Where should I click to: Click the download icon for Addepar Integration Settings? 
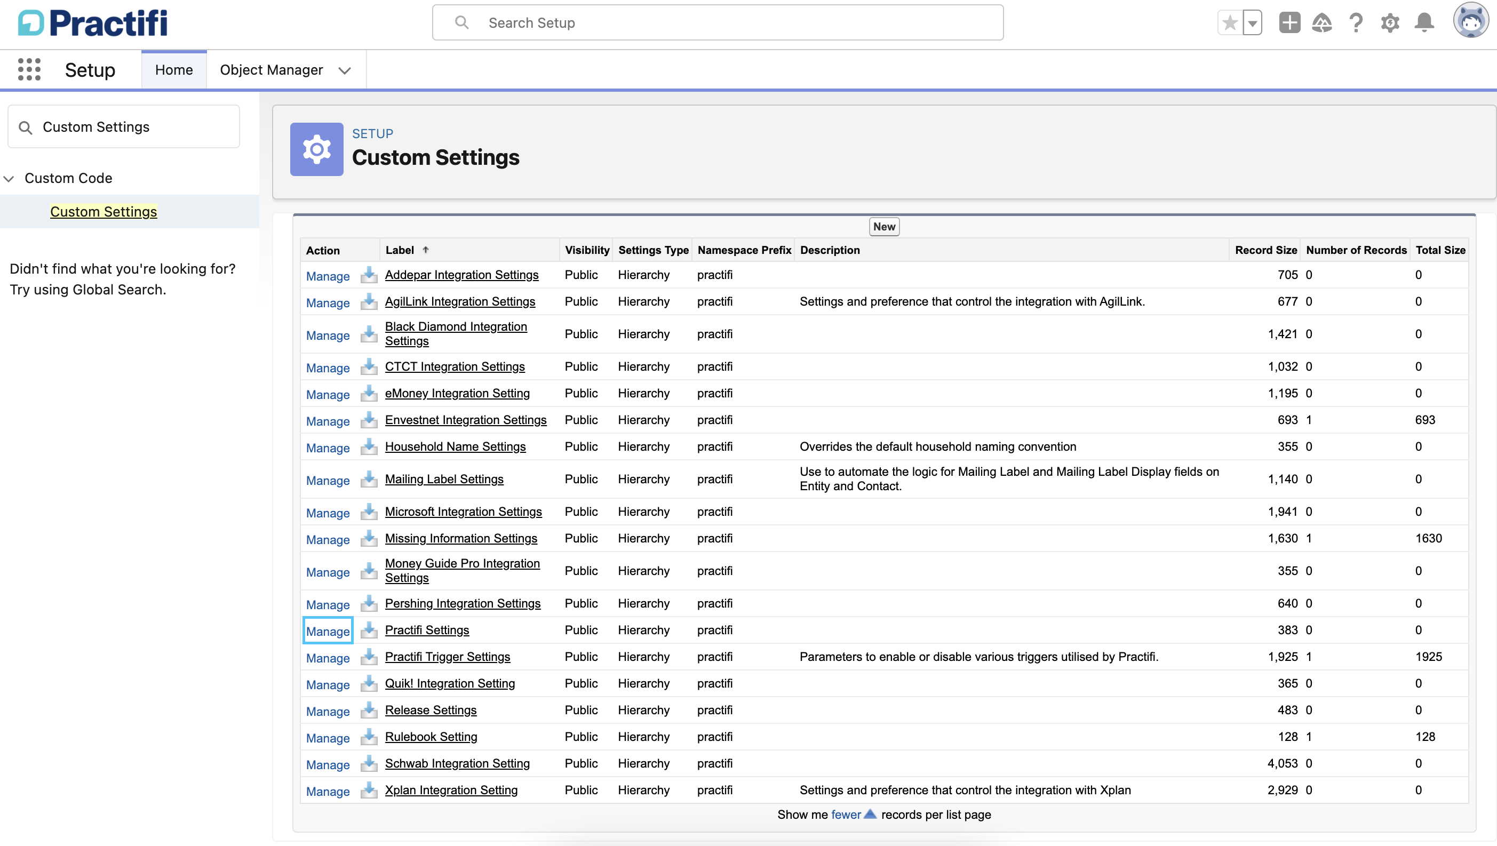(x=369, y=275)
